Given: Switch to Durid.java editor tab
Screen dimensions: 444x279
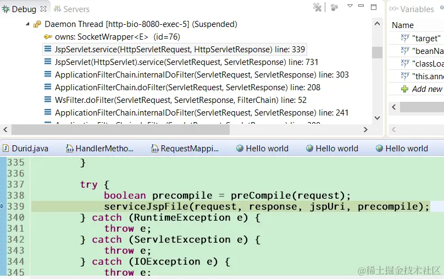Looking at the screenshot, I should (25, 149).
